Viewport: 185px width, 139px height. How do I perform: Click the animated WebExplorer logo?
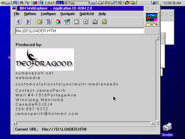coord(152,19)
